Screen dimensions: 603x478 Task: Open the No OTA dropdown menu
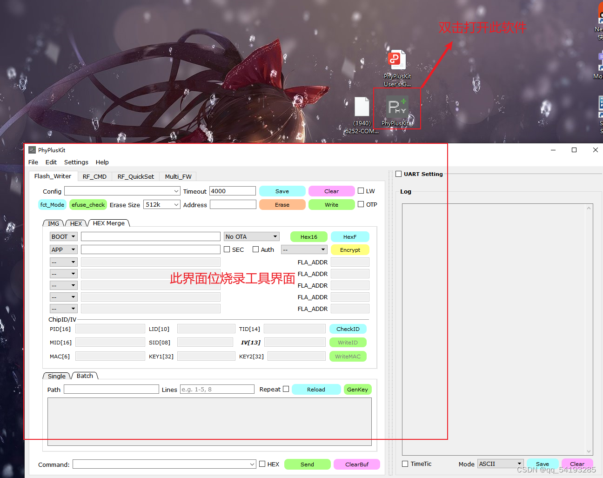click(251, 236)
